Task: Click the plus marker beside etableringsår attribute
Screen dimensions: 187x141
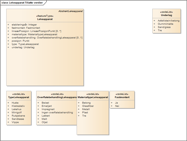Action: (x=8, y=25)
